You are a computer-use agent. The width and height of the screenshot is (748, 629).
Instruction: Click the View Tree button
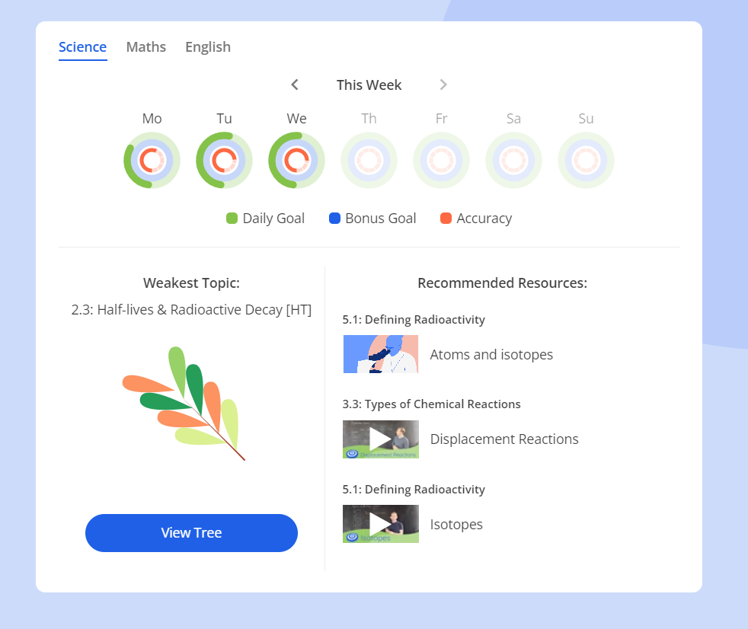point(191,533)
